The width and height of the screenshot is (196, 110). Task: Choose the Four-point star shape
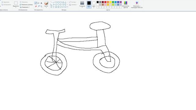(x=54, y=7)
